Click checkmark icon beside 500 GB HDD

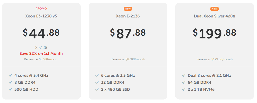pyautogui.click(x=11, y=90)
